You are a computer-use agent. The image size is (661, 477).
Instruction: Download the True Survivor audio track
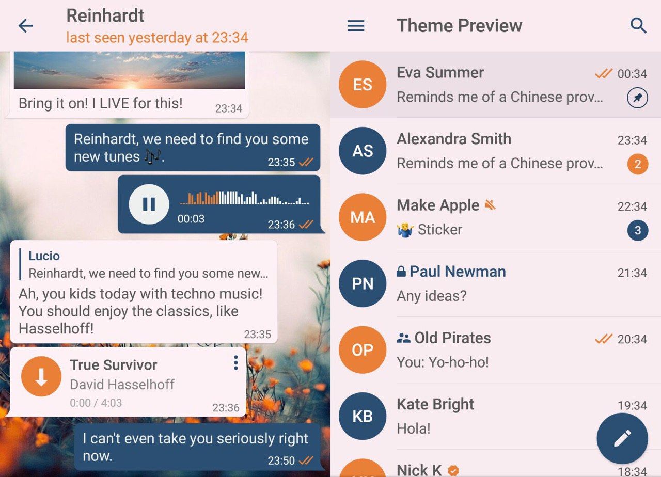pos(41,377)
